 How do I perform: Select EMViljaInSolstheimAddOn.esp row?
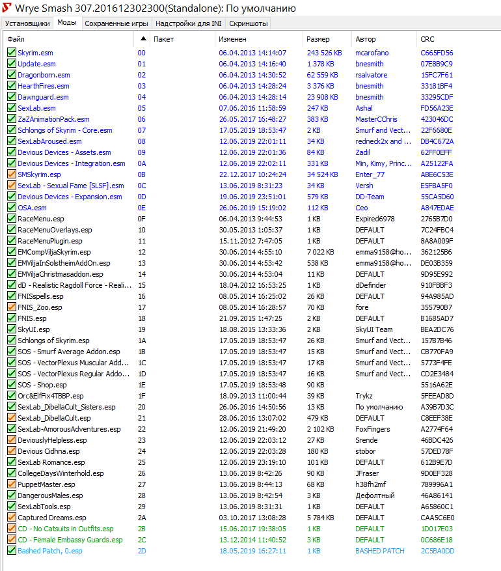tap(251, 263)
